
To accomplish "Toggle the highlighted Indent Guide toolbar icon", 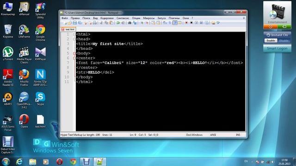I will point(175,23).
